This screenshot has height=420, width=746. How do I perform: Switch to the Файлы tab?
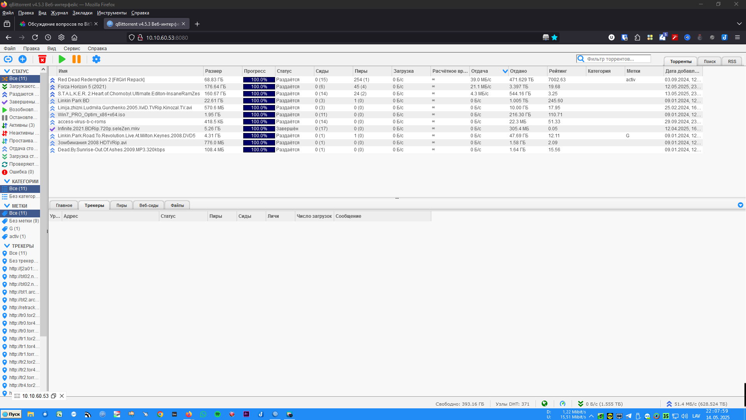tap(177, 205)
